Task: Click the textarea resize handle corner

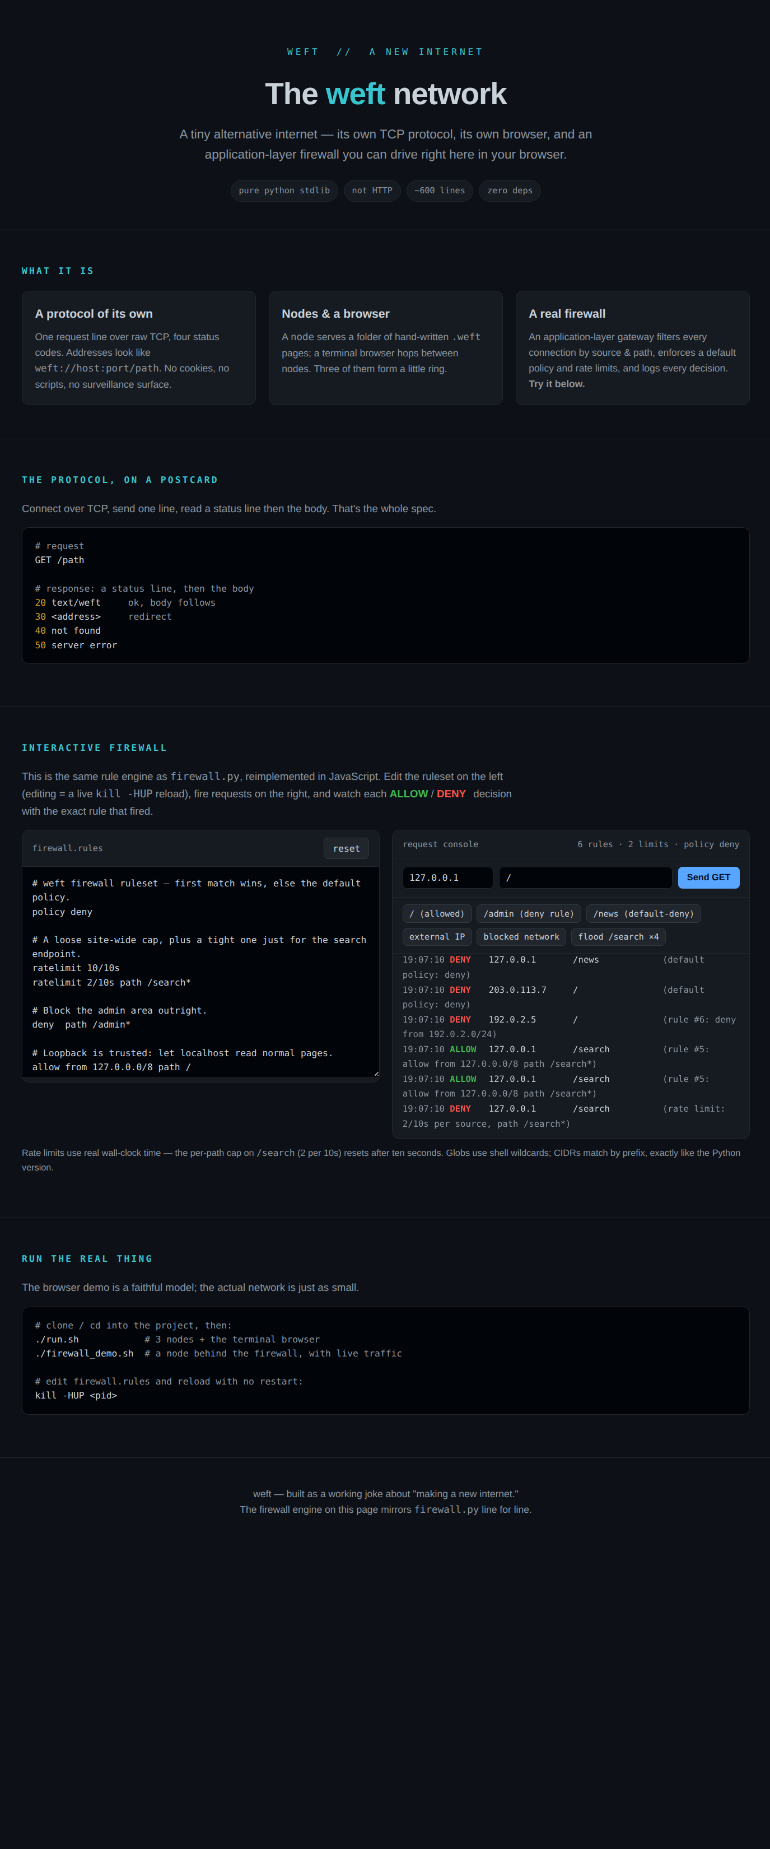Action: pos(375,1073)
